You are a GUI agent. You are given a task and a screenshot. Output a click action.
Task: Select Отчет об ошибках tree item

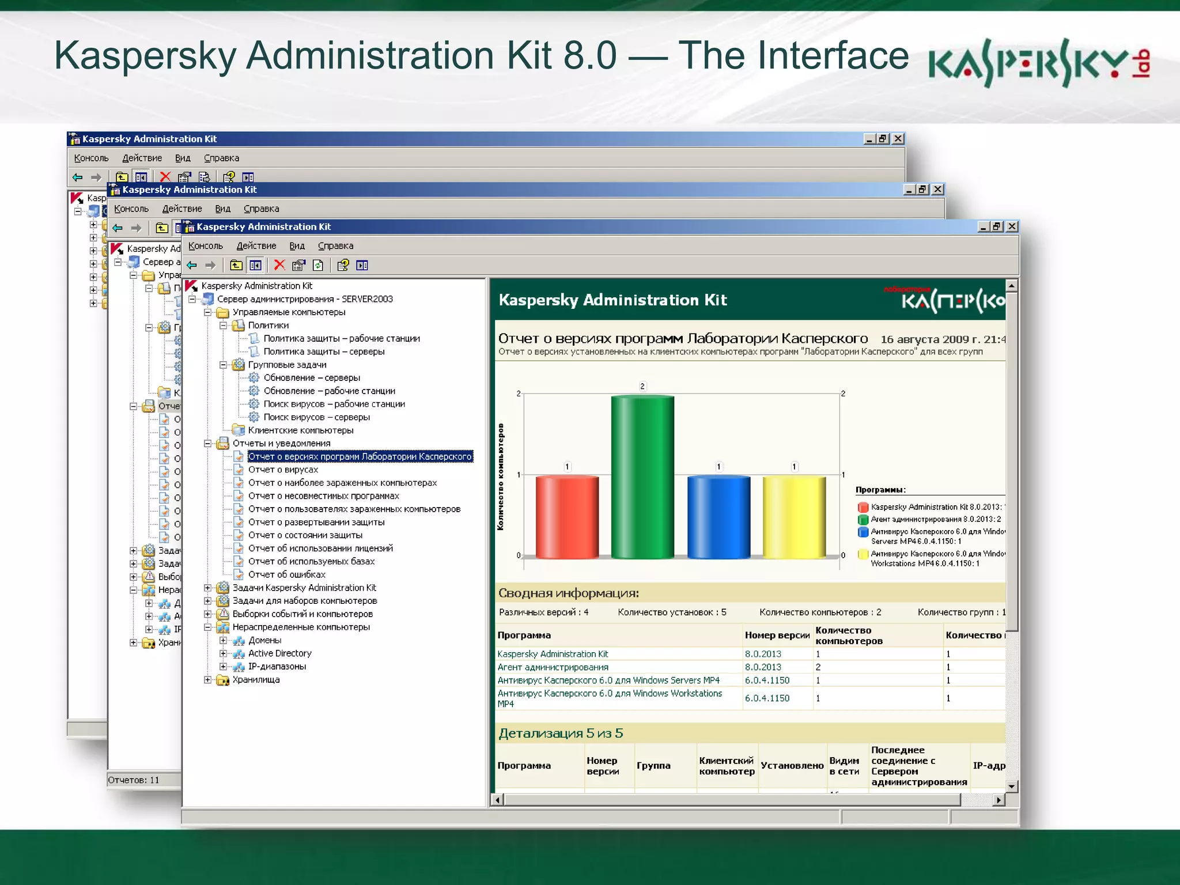click(x=287, y=575)
